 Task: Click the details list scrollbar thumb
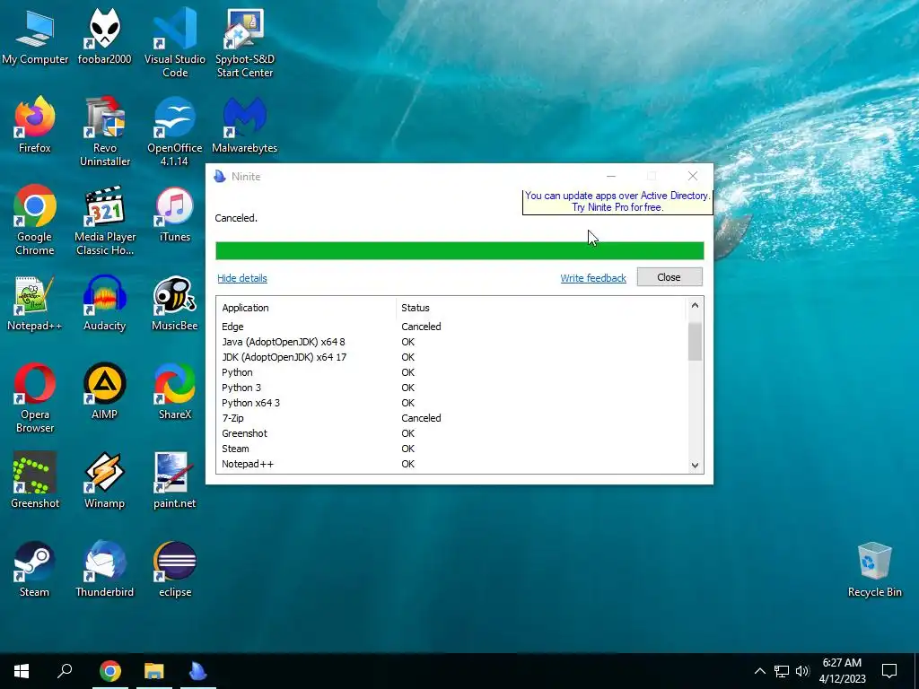point(696,341)
